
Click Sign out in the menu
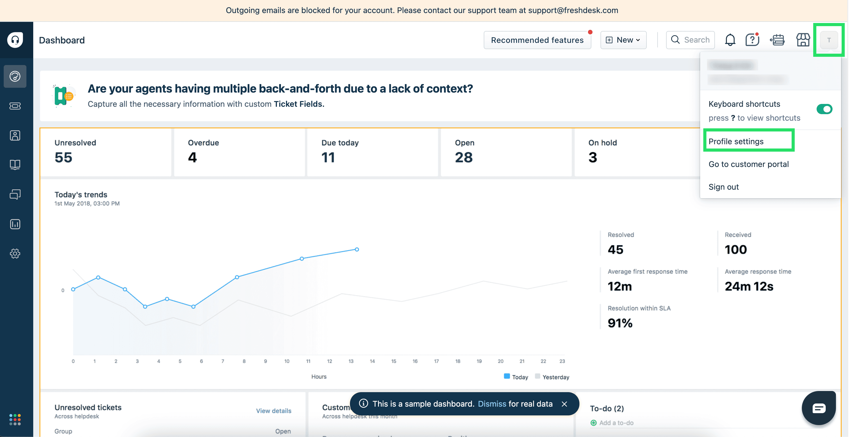pos(723,187)
